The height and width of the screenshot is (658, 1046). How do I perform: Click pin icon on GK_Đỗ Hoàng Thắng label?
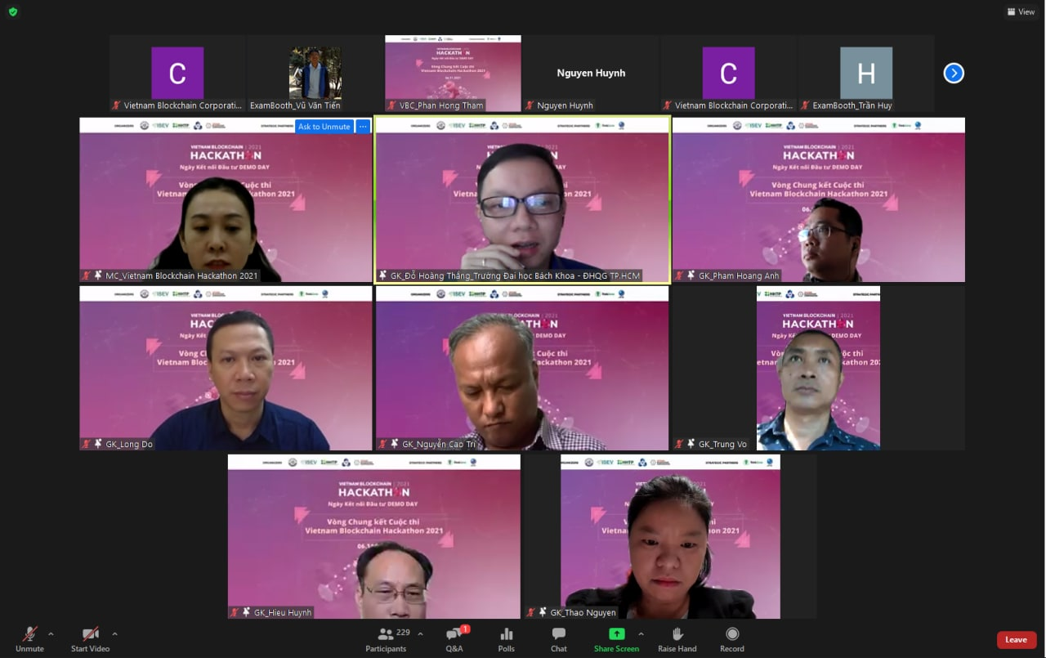click(382, 276)
